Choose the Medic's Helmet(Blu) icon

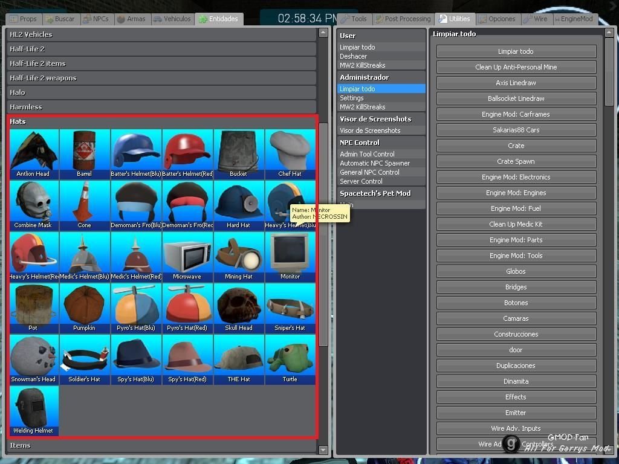85,257
